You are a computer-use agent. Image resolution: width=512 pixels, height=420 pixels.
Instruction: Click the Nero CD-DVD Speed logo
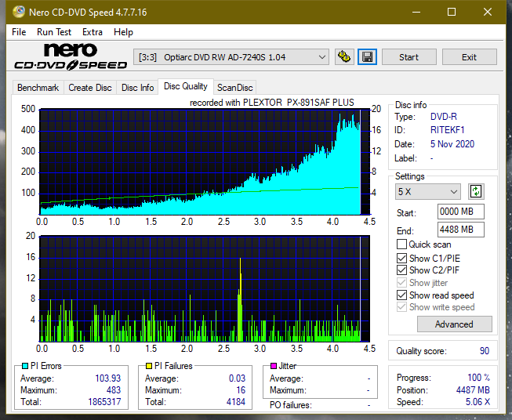(71, 56)
